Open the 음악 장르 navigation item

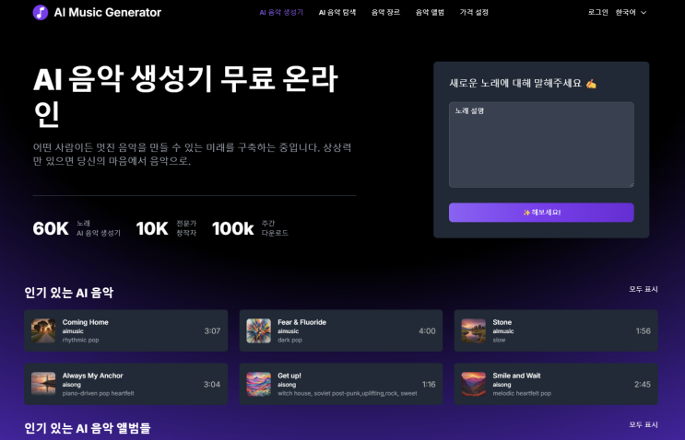385,13
